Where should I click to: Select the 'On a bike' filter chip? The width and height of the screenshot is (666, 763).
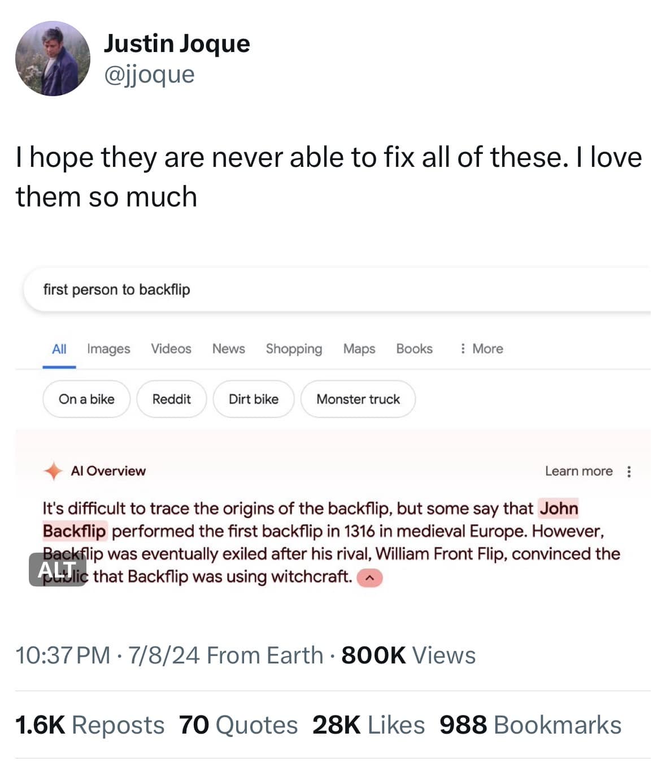(86, 399)
